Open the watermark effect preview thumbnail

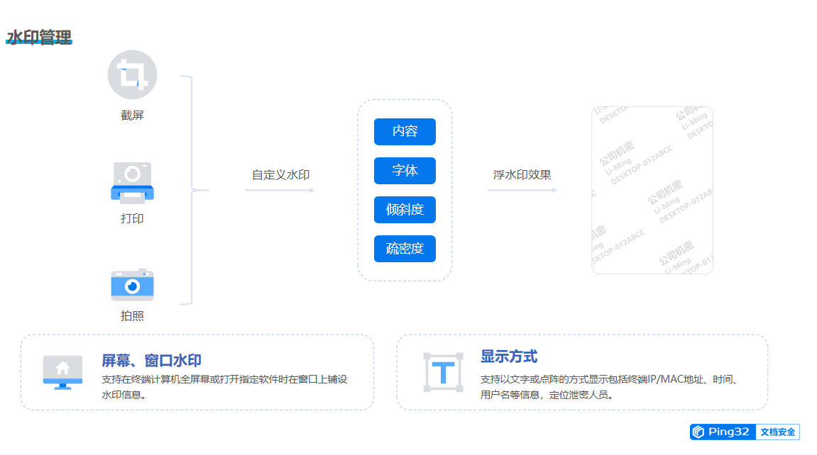point(652,190)
